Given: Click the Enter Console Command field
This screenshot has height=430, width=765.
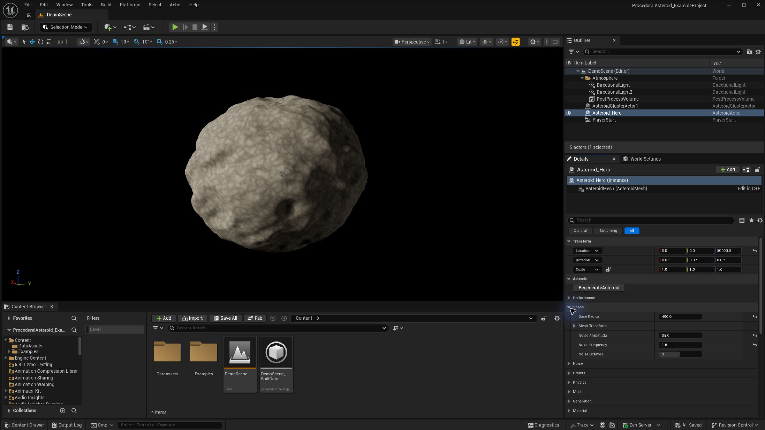Looking at the screenshot, I should coord(170,425).
